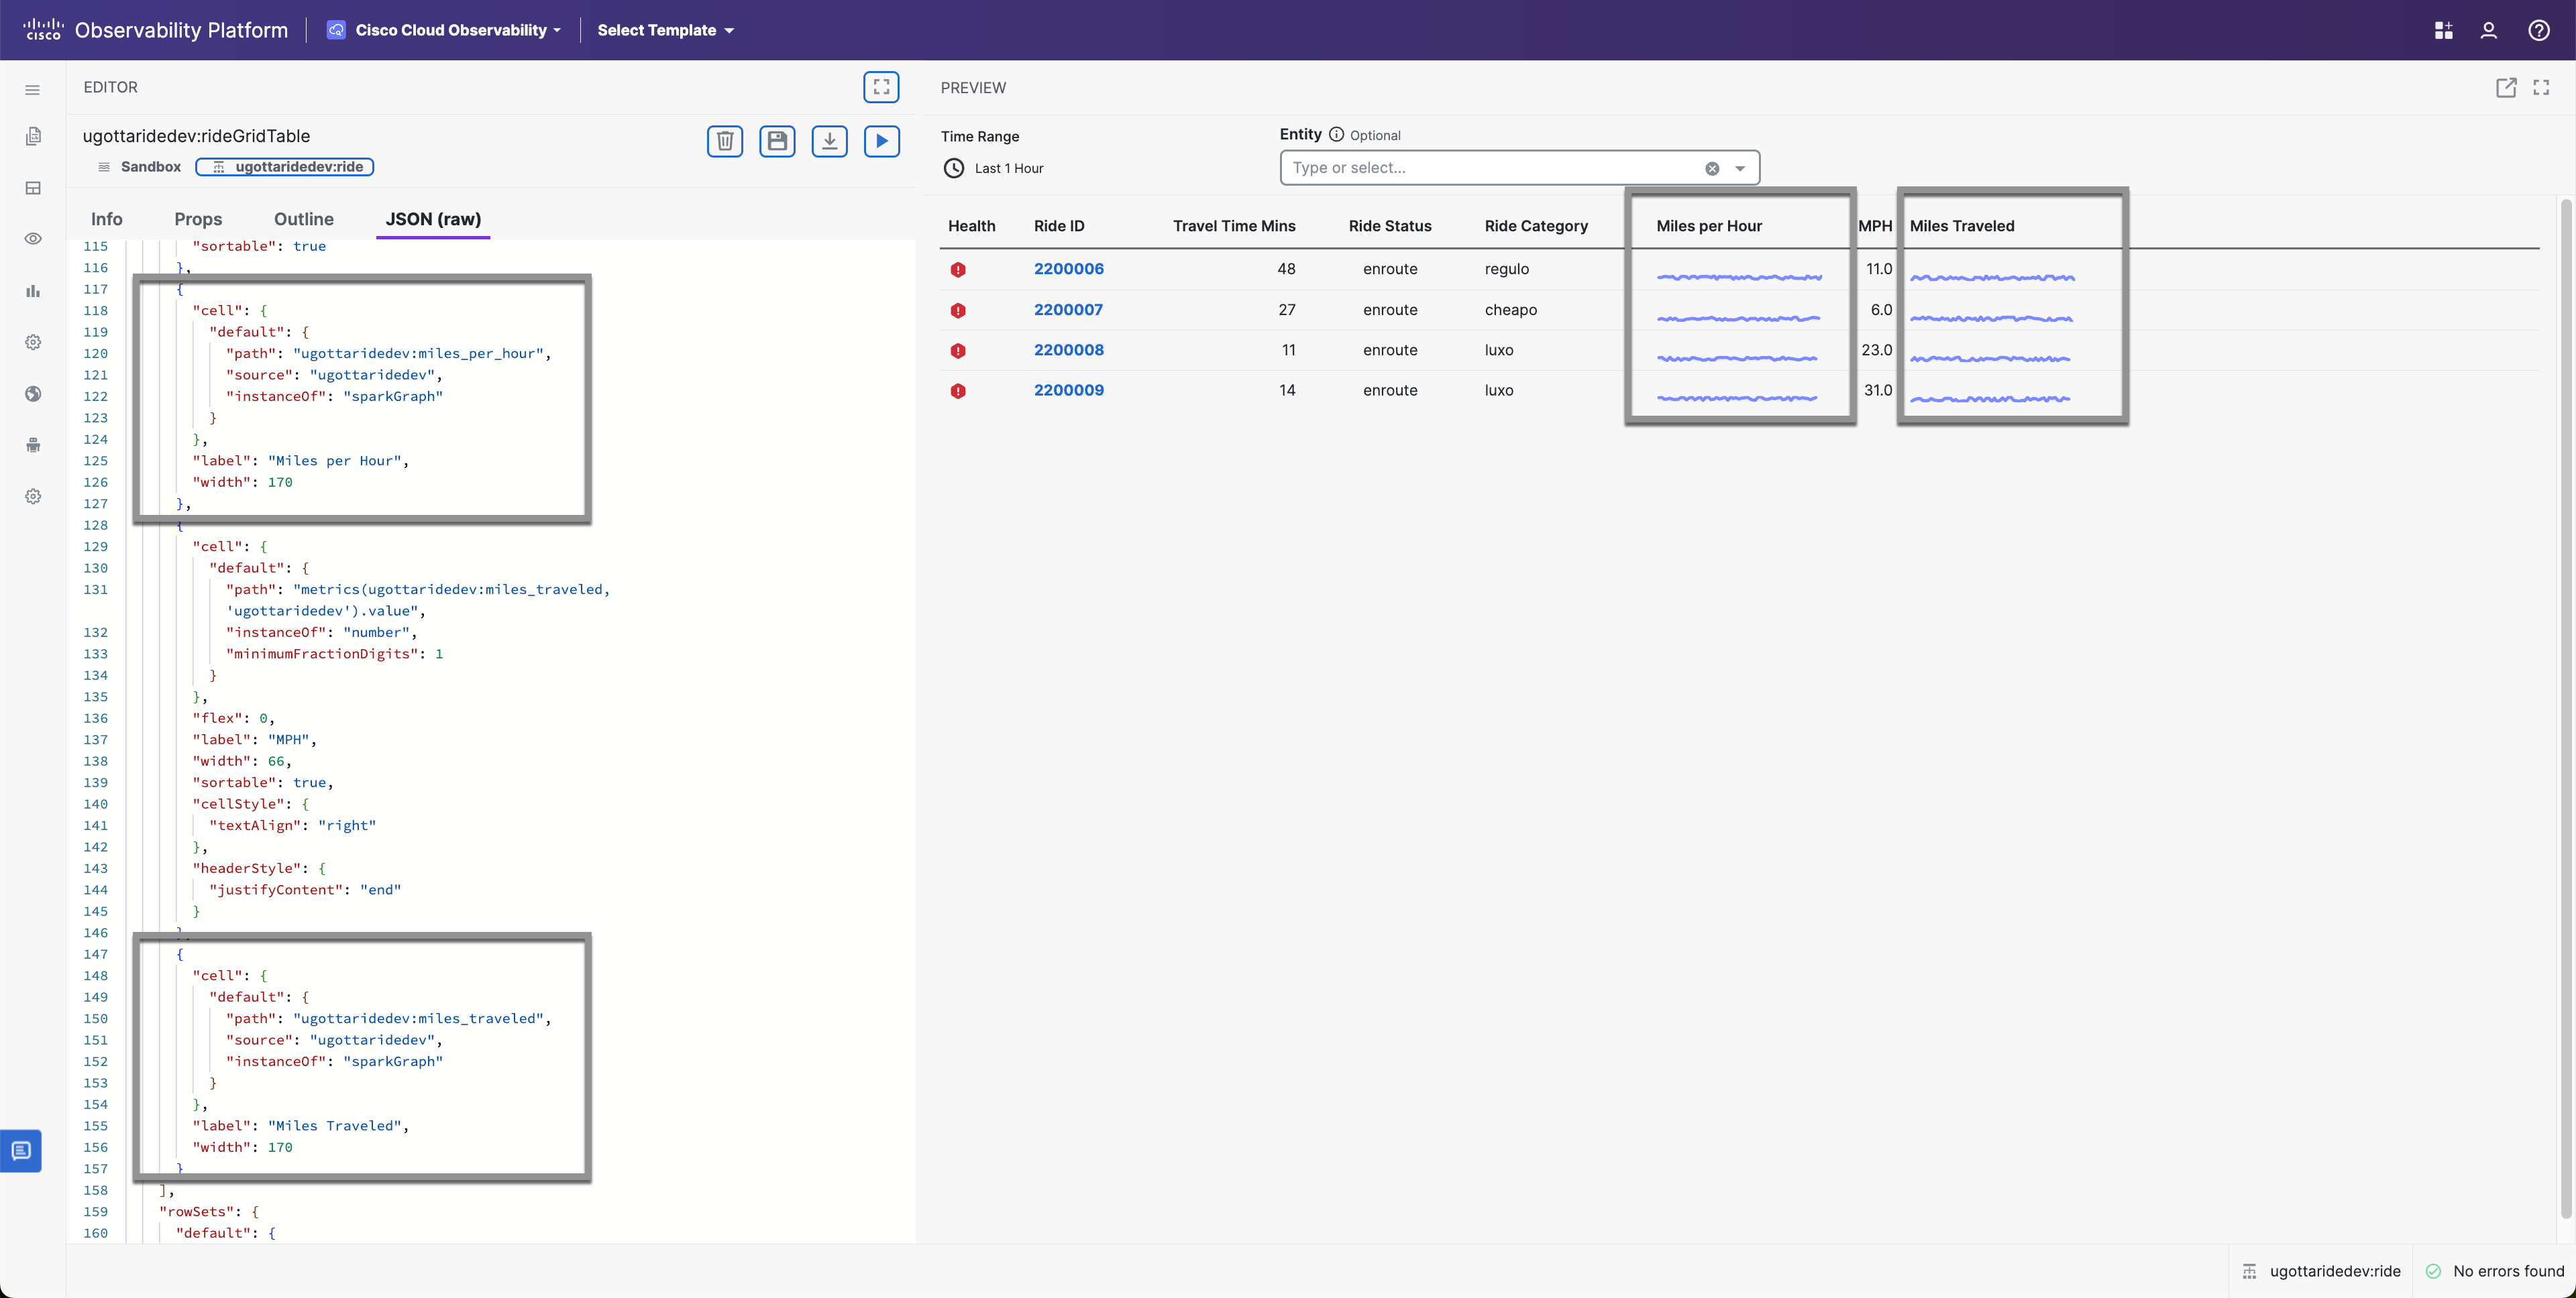2576x1298 pixels.
Task: Expand the editor to fullscreen
Action: pos(881,87)
